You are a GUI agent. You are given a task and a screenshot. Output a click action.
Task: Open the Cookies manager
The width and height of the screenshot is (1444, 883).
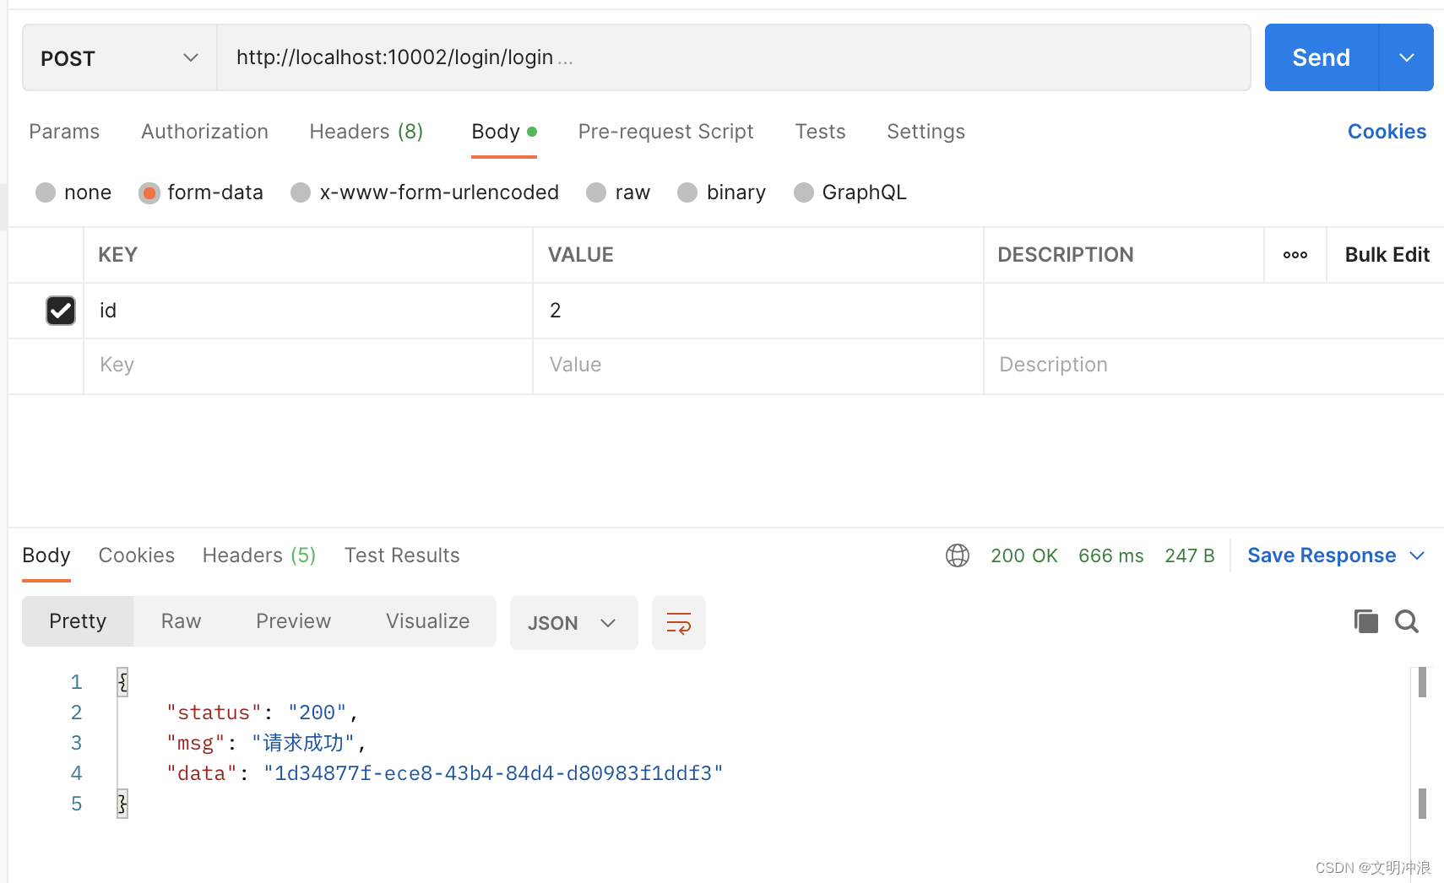(1386, 131)
